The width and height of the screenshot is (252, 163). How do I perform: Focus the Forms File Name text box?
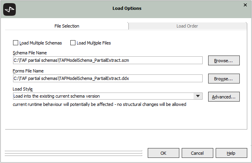pos(107,78)
